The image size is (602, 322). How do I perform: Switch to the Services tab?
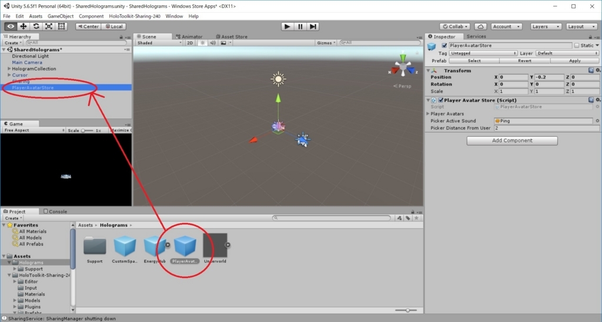476,36
